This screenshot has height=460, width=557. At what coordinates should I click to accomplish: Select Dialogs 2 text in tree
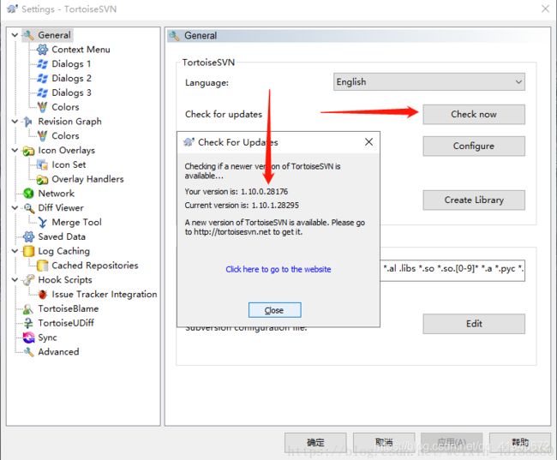[x=71, y=78]
